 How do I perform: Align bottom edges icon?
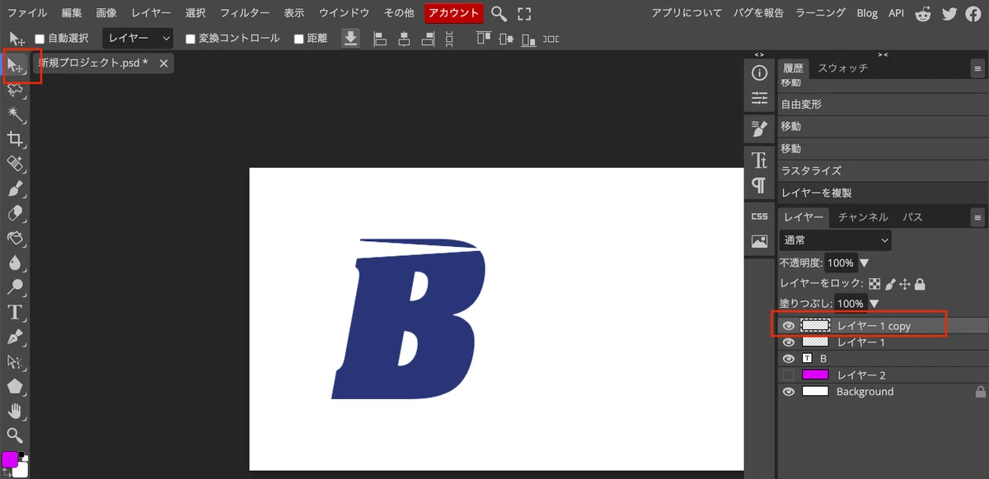click(528, 39)
